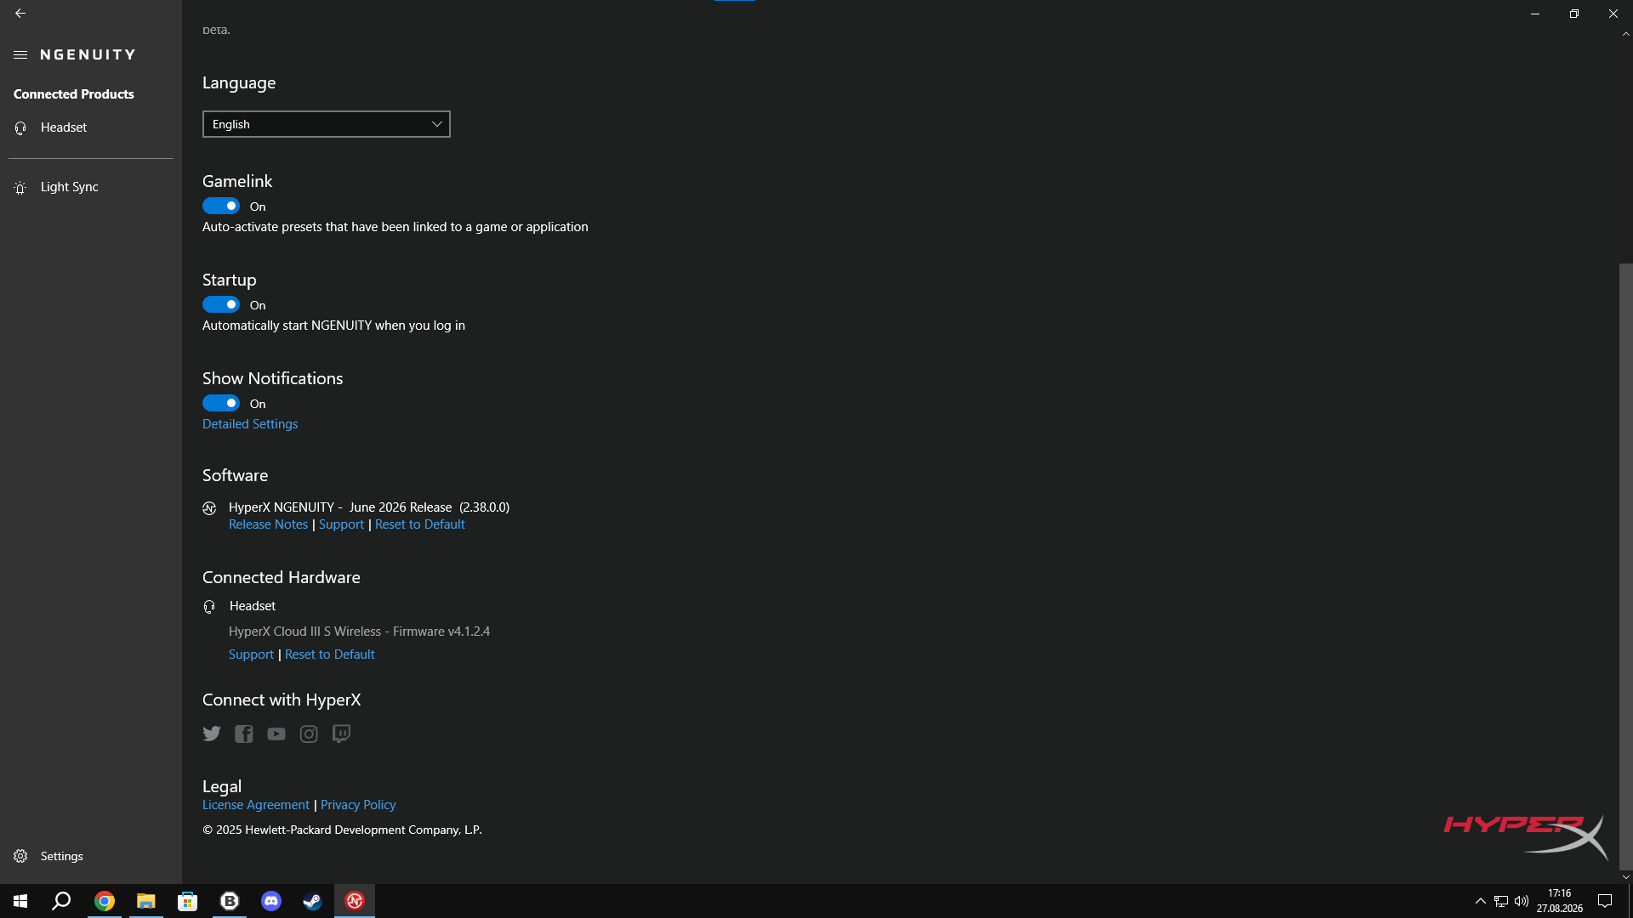Click the vertical scrollbar thumb

click(x=1626, y=566)
